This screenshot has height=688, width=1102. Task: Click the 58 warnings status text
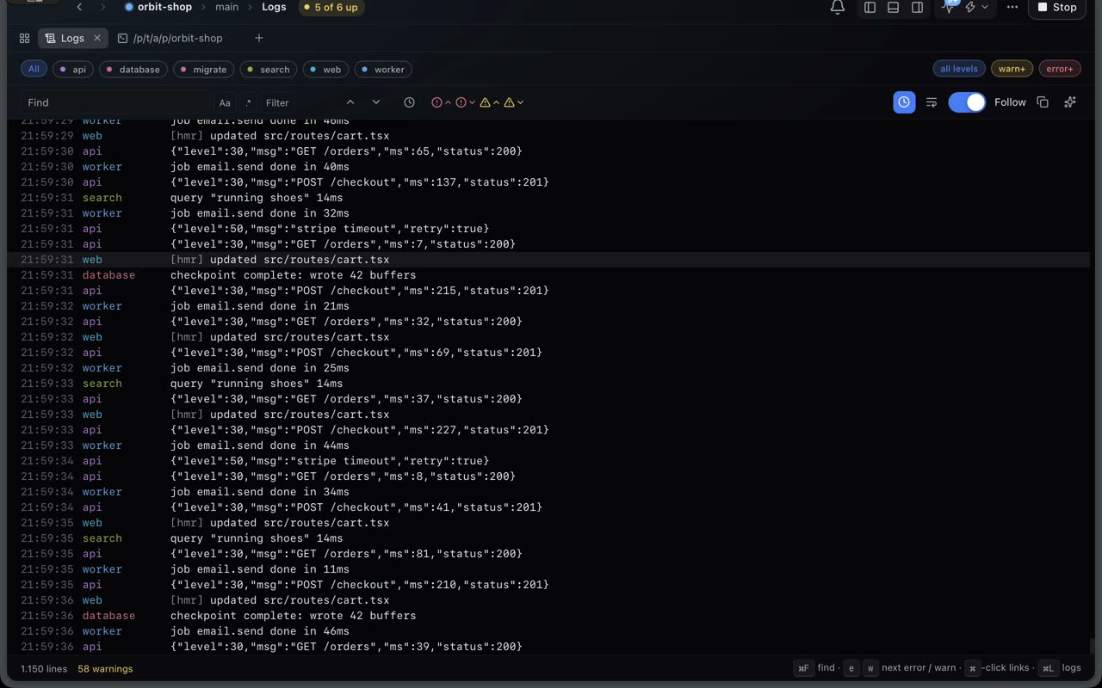tap(105, 669)
